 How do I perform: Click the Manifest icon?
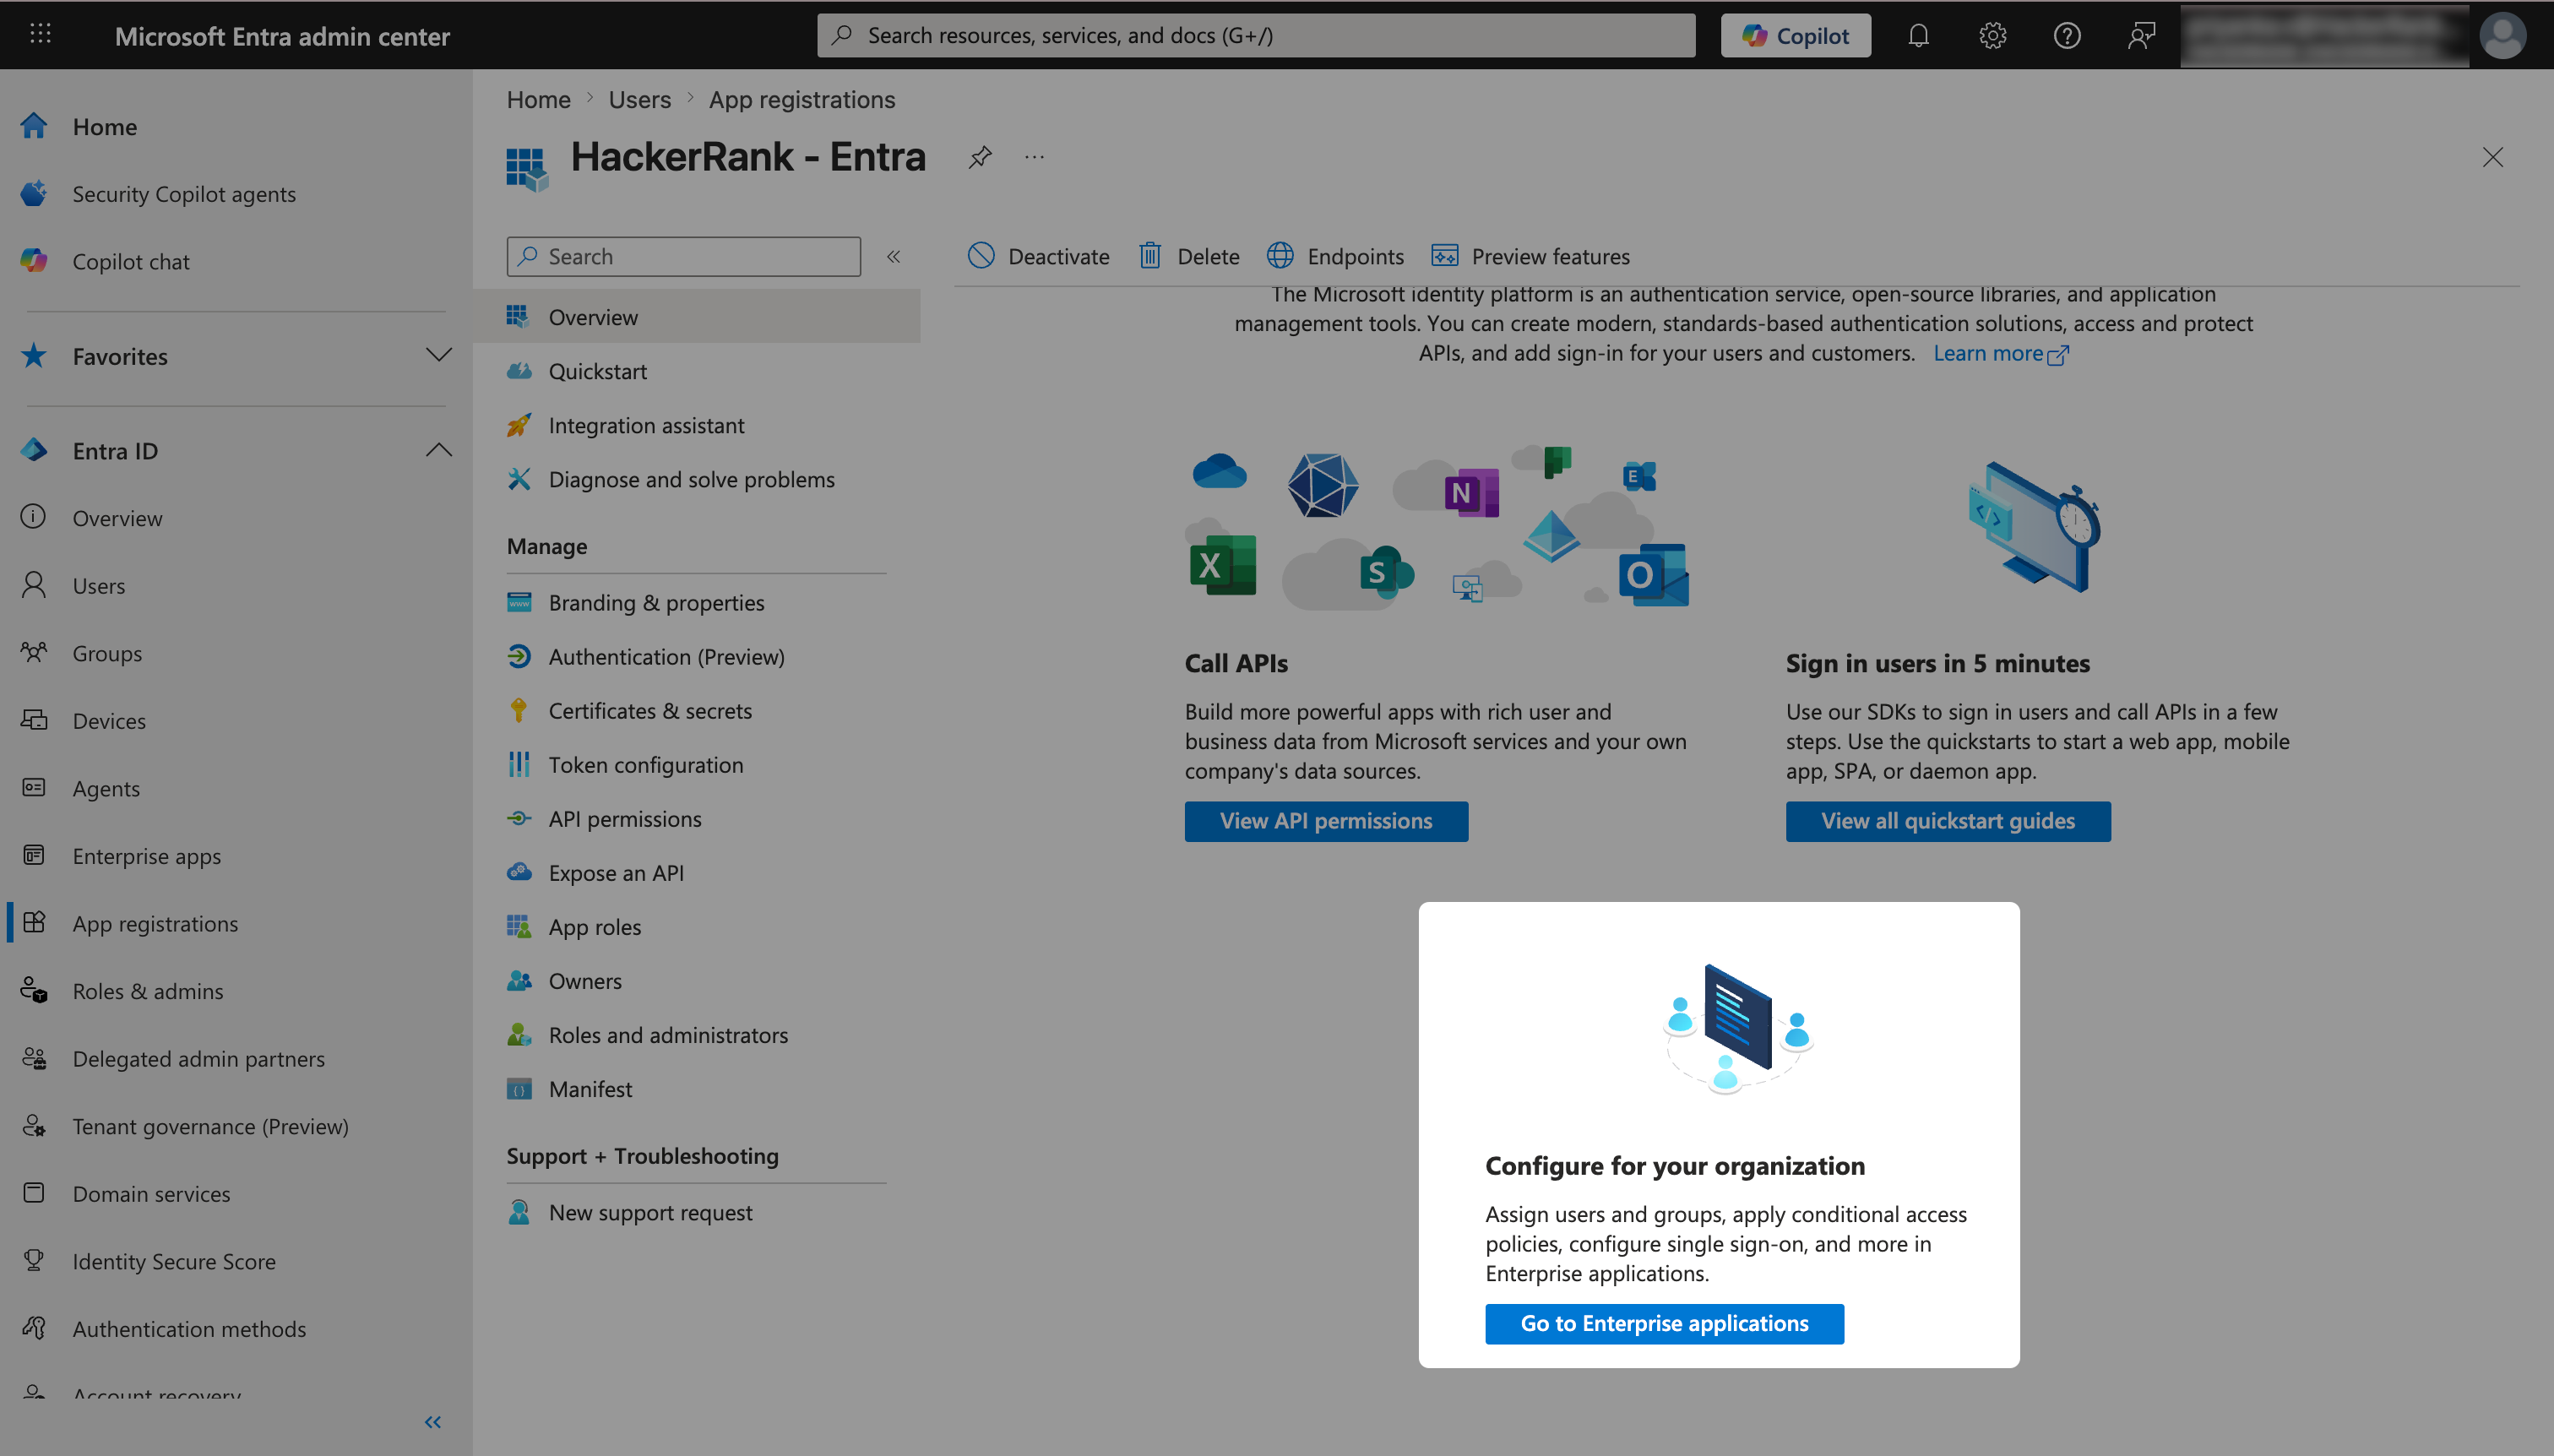click(519, 1088)
